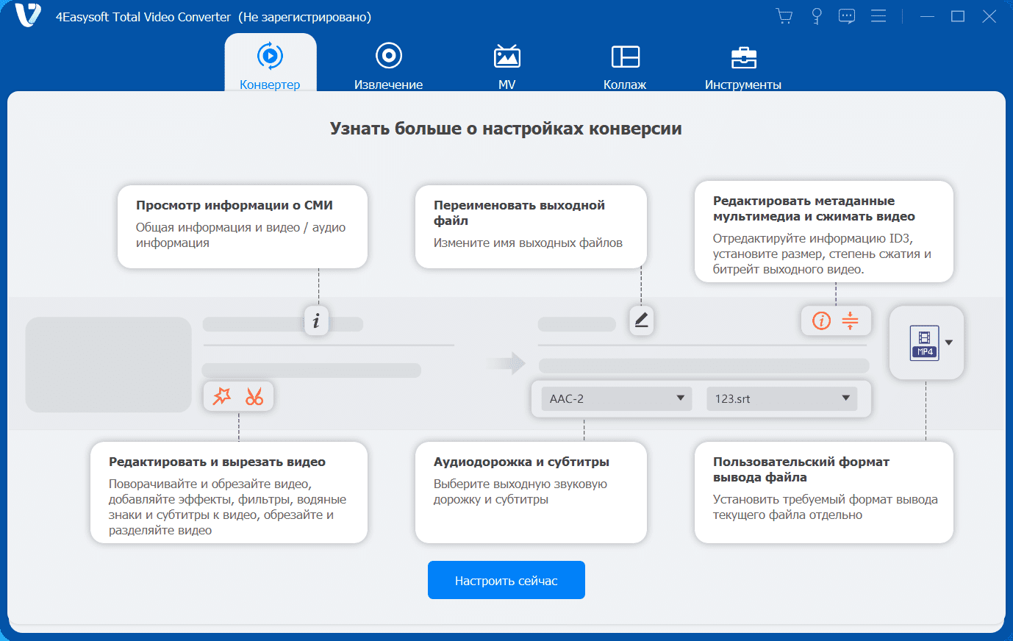
Task: Expand the arrow next to MP4 format
Action: [x=949, y=343]
